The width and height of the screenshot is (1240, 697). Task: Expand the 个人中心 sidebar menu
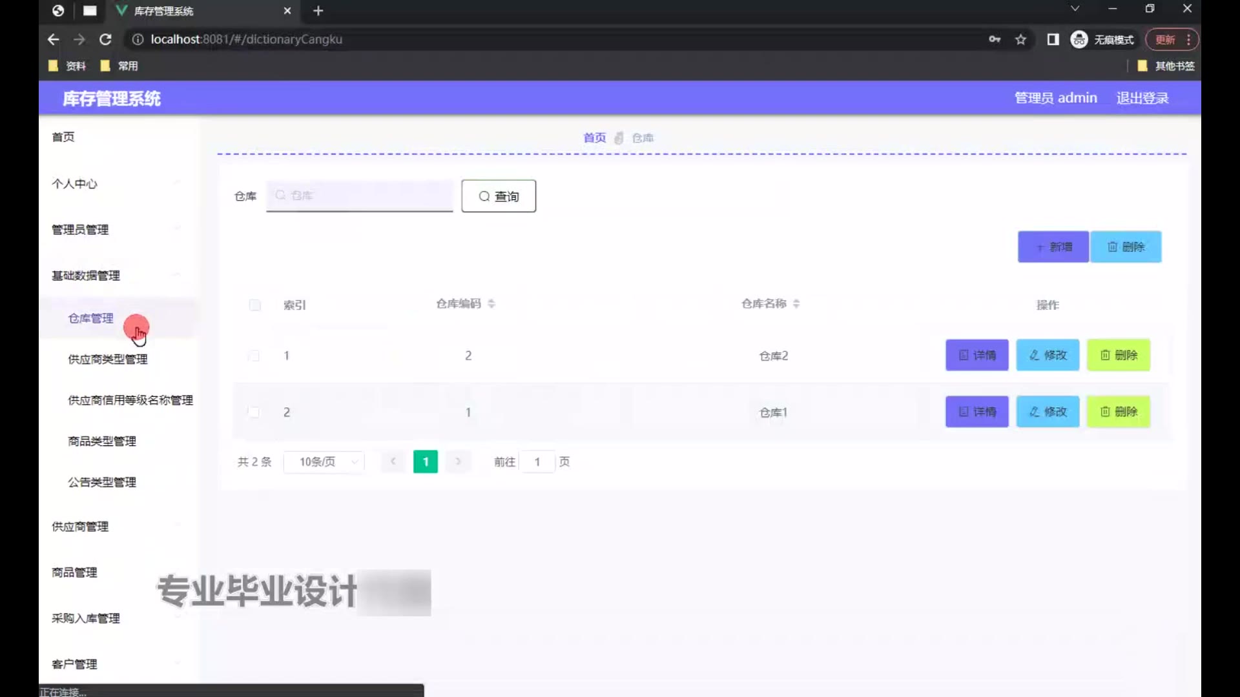74,184
